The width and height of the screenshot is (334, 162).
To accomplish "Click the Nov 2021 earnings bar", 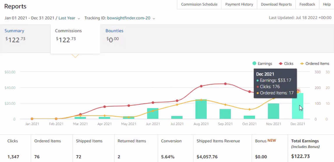I will (273, 111).
